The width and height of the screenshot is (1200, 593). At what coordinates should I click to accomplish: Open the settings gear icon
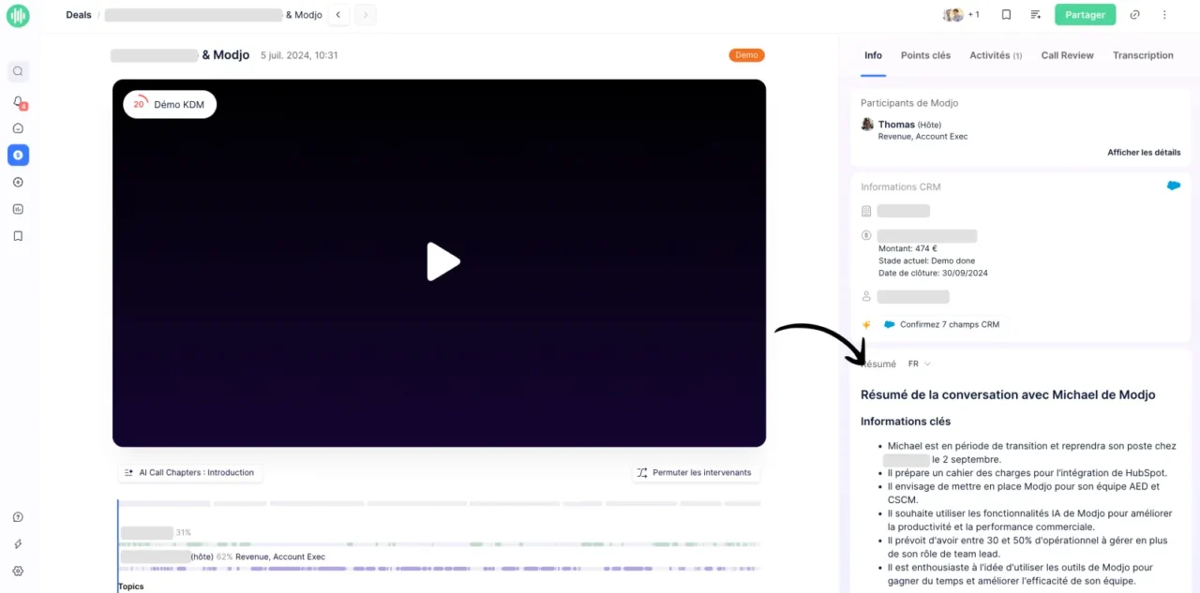[x=18, y=571]
